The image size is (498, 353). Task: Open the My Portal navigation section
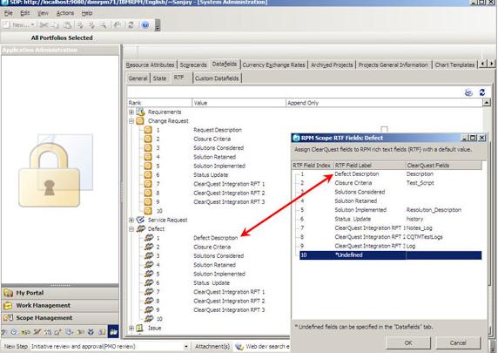tap(60, 293)
